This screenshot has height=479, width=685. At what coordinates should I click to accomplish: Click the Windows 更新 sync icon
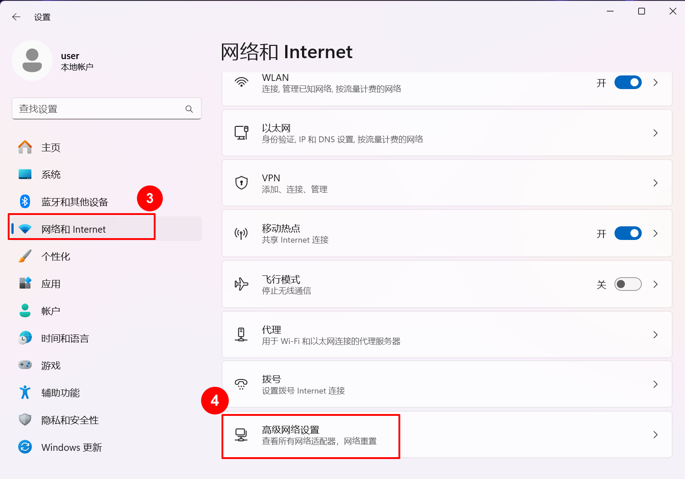point(25,447)
